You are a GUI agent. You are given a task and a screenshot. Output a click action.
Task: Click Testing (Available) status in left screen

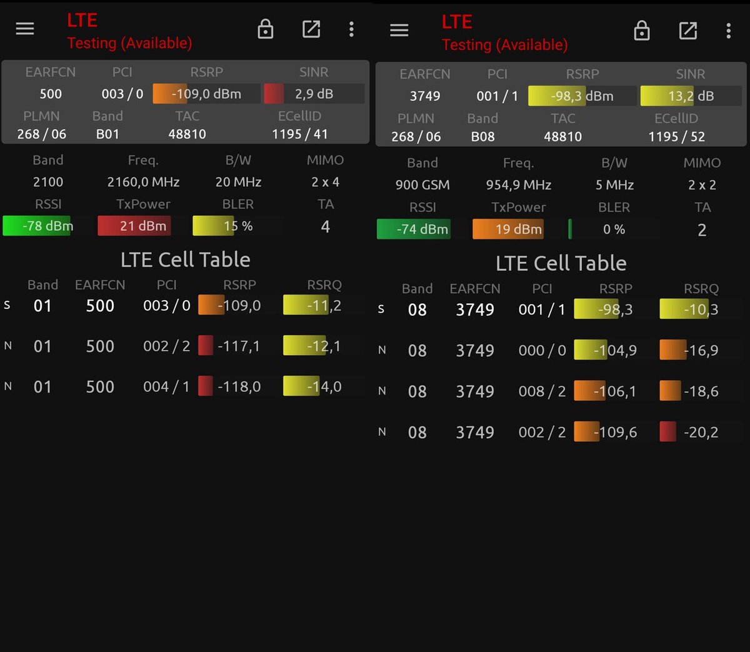coord(129,43)
